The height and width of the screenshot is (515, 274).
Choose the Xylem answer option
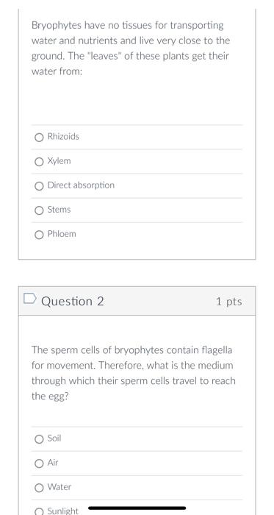[x=39, y=162]
